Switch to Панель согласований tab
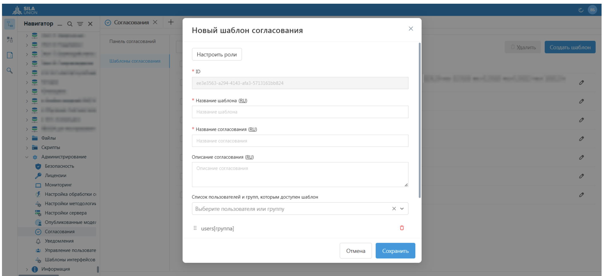 pos(133,41)
